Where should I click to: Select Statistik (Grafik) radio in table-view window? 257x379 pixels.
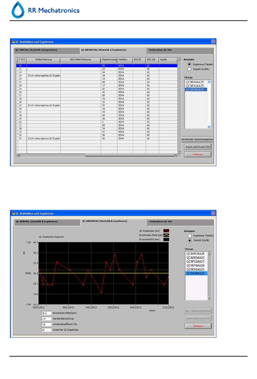click(189, 69)
